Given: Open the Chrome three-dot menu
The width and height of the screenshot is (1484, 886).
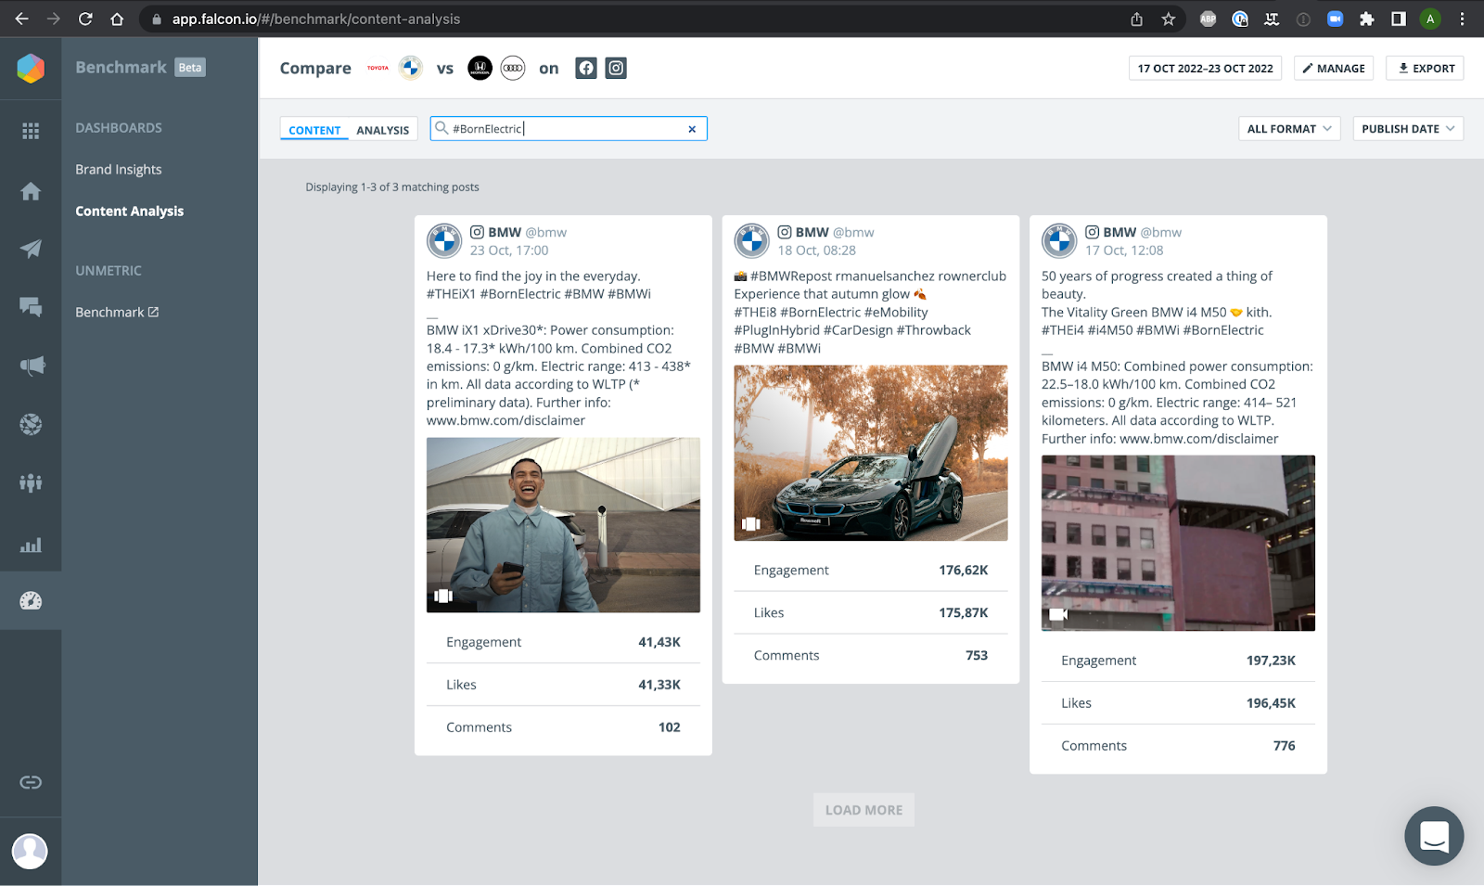Looking at the screenshot, I should point(1462,19).
